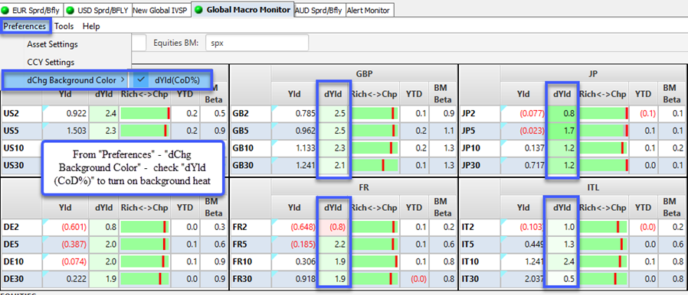
Task: Click the GB2 Rich<->Chp bar
Action: click(x=375, y=114)
